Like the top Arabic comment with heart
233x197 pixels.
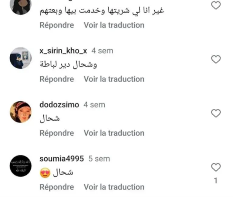tap(216, 5)
